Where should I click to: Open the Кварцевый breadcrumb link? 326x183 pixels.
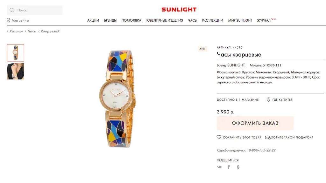50,31
